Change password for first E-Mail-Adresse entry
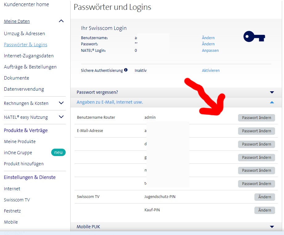The height and width of the screenshot is (235, 284). tap(256, 131)
